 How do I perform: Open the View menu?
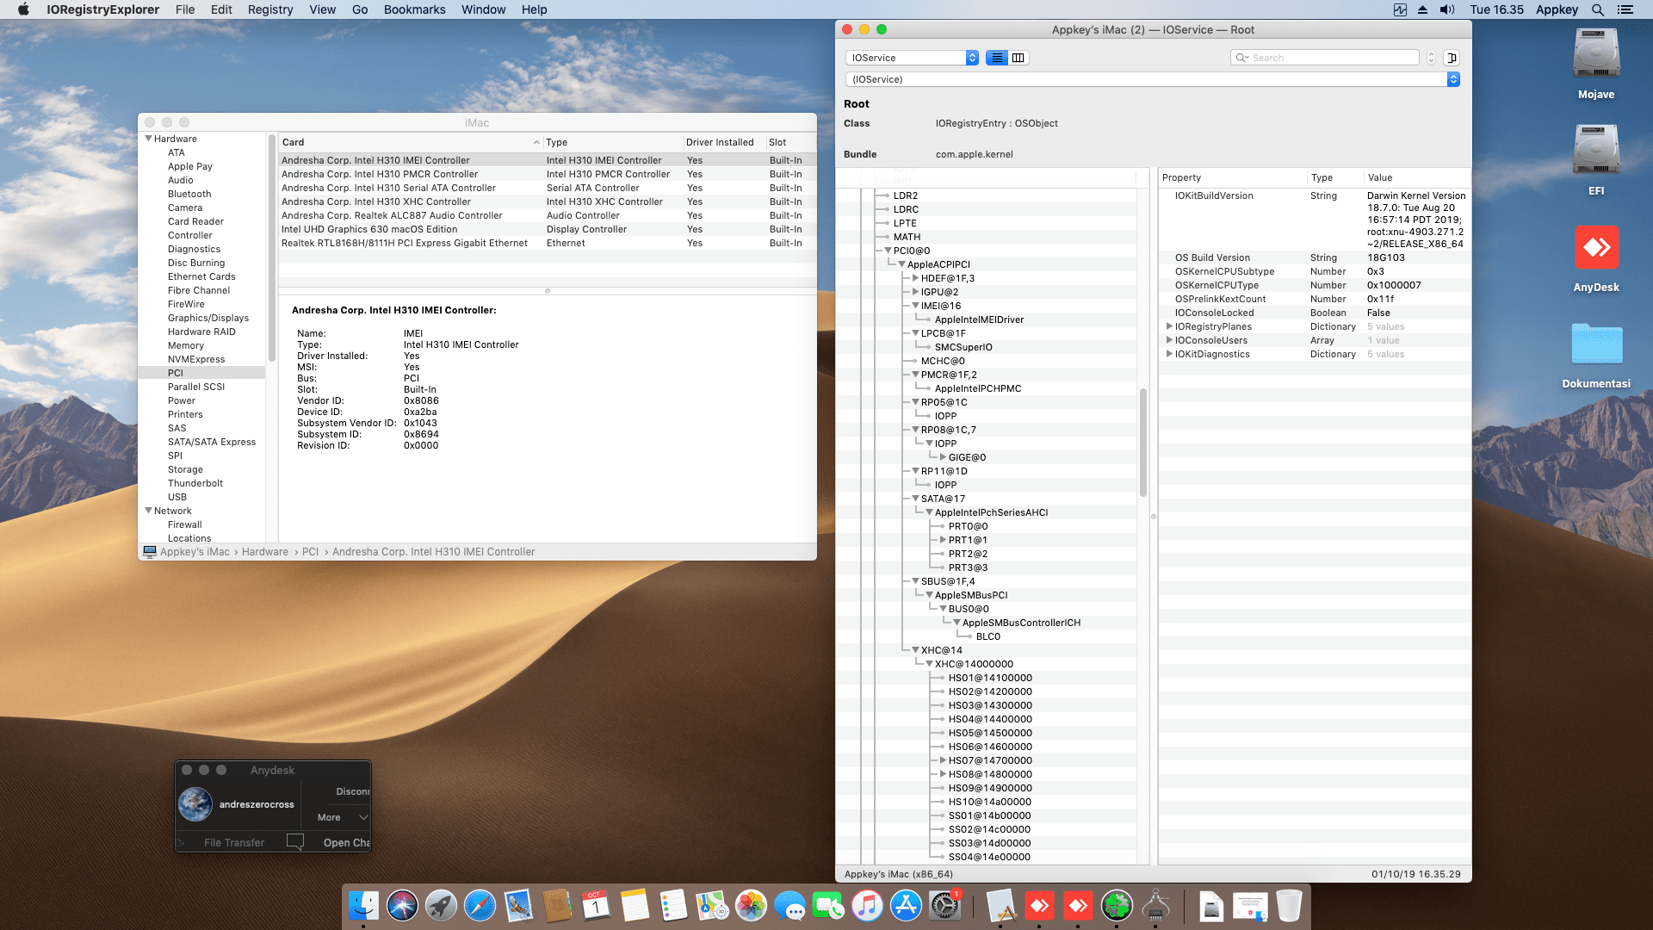point(323,9)
